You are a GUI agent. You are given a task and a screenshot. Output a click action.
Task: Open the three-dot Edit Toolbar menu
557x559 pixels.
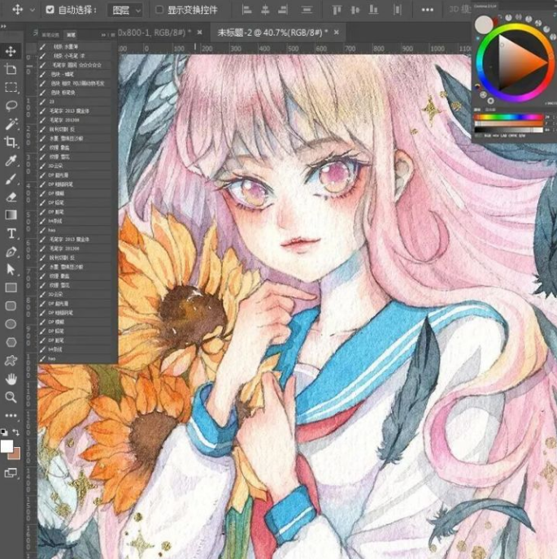[x=11, y=415]
